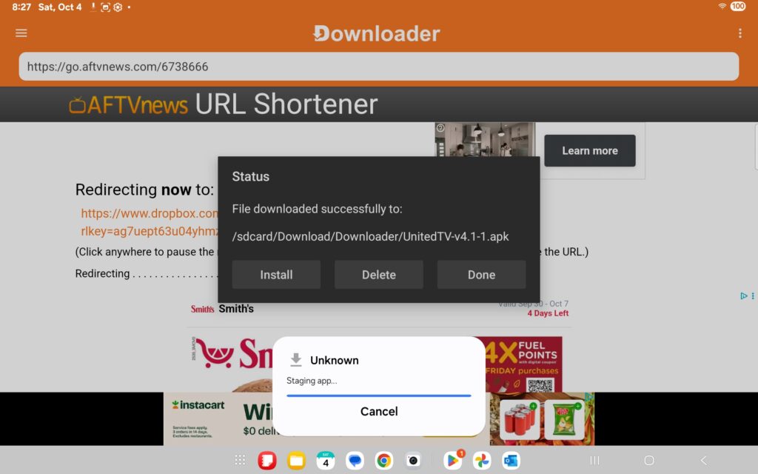
Task: Open Outlook from the taskbar
Action: coord(511,461)
